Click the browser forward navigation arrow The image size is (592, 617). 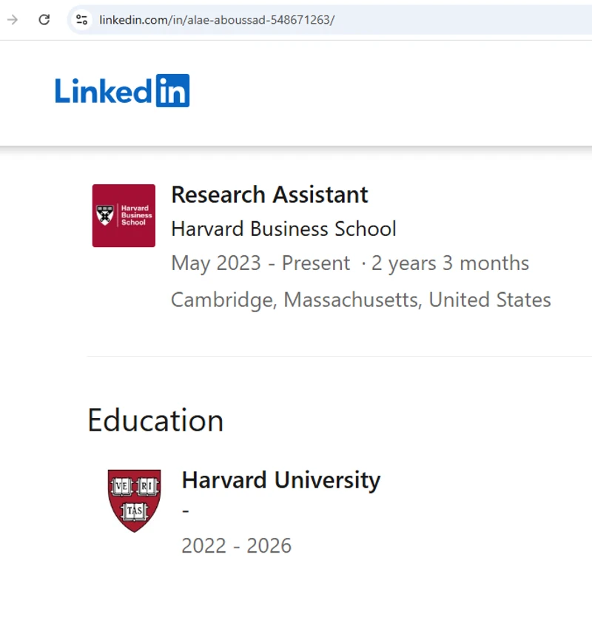[12, 20]
